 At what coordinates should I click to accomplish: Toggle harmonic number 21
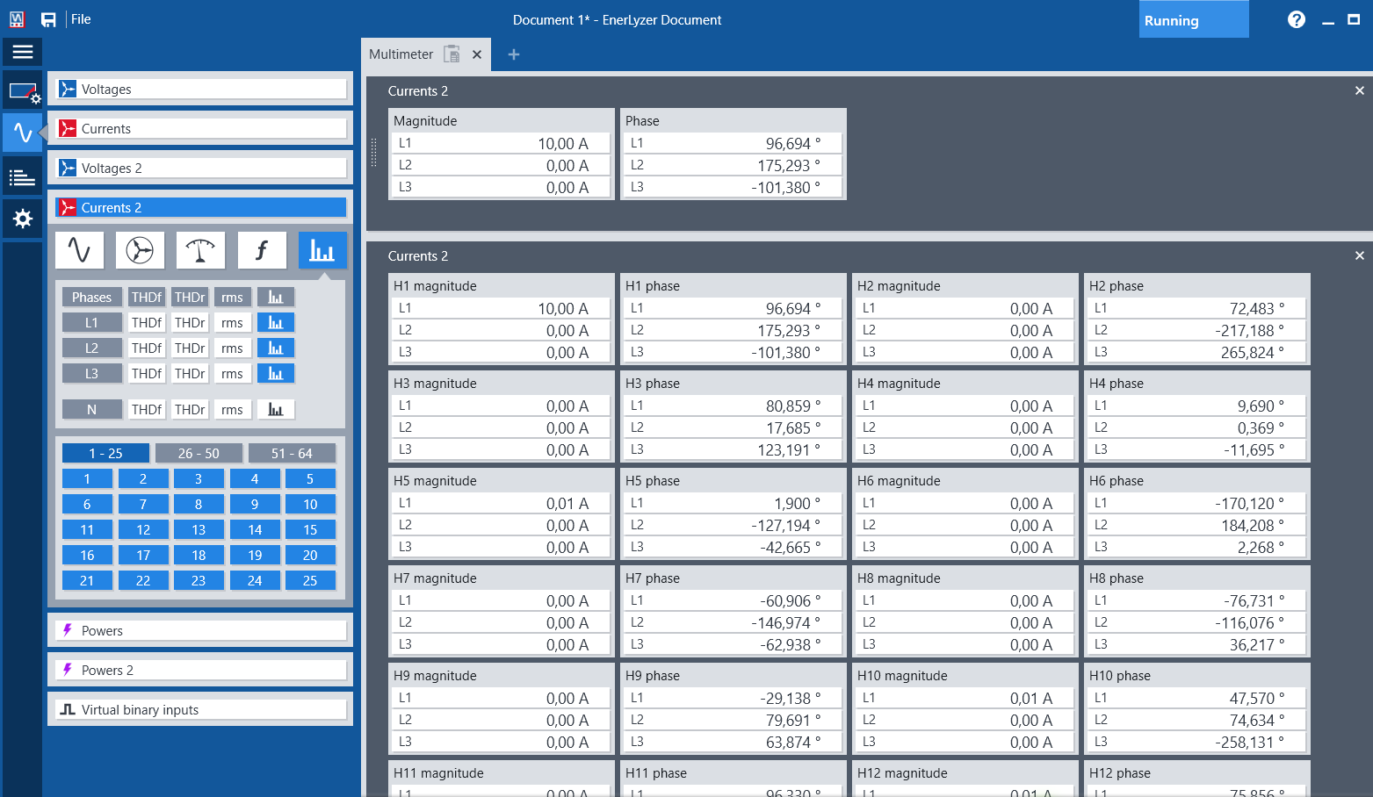(87, 581)
